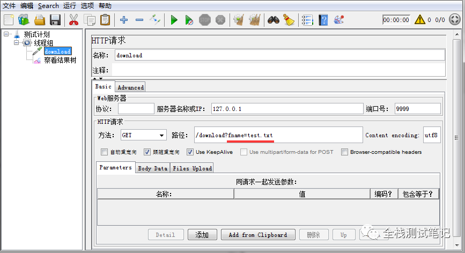Click the 添加 button
The image size is (465, 253).
[202, 235]
